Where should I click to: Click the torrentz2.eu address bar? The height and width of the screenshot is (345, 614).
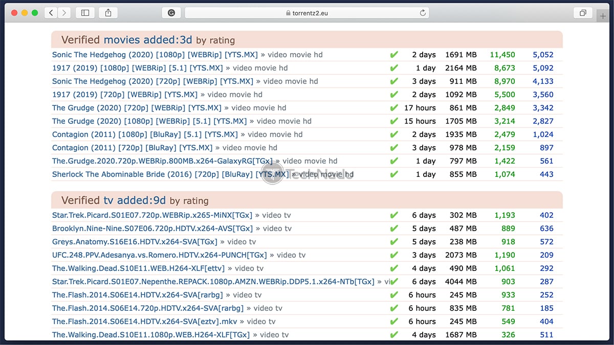click(307, 13)
